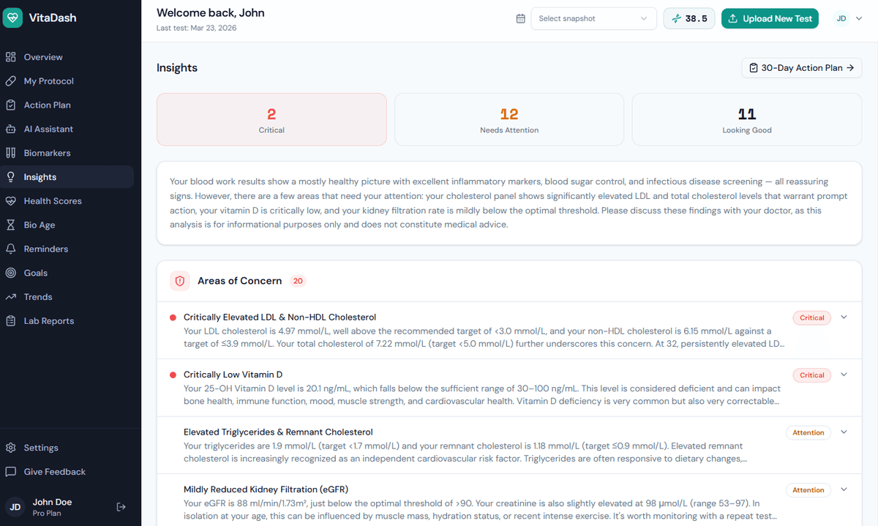
Task: Expand the Critically Elevated LDL concern chevron
Action: click(844, 318)
